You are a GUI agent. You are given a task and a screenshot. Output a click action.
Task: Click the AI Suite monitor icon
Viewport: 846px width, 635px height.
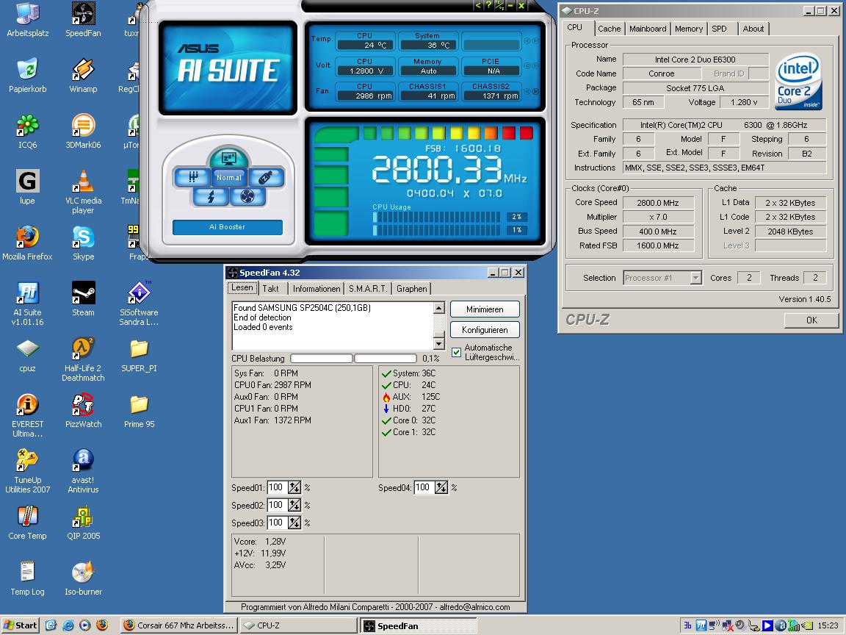coord(229,158)
